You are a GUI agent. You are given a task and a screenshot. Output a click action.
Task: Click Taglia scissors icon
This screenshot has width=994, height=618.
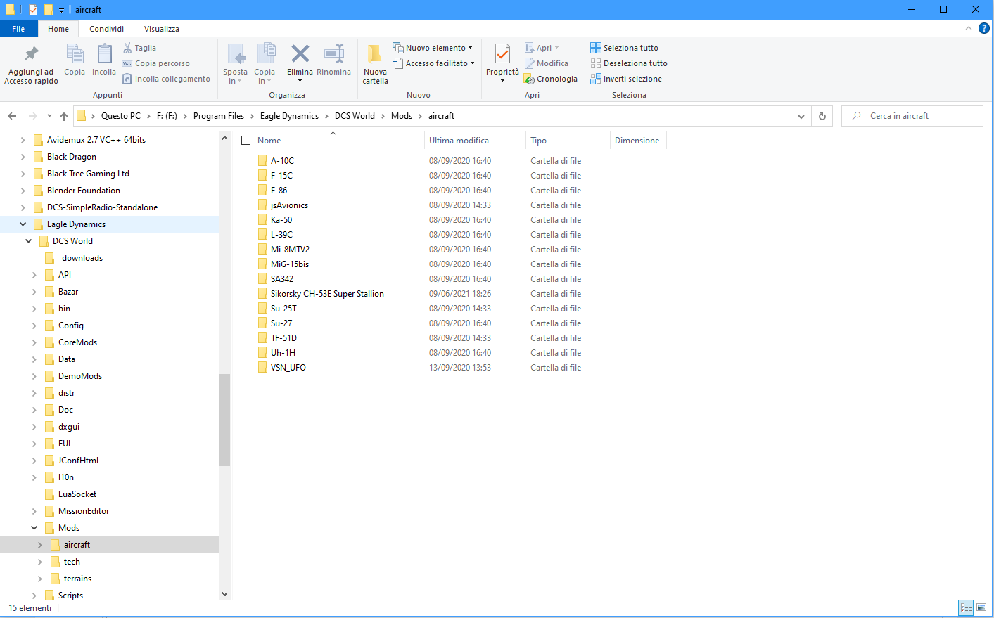[127, 48]
